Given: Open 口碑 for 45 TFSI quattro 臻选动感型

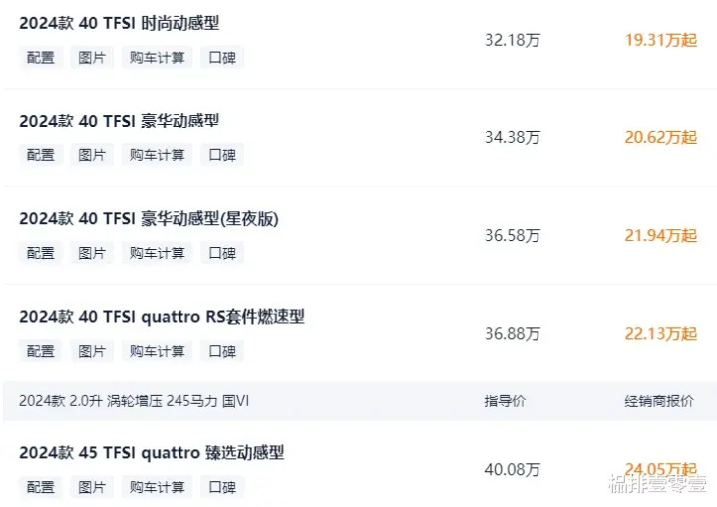Looking at the screenshot, I should 222,487.
